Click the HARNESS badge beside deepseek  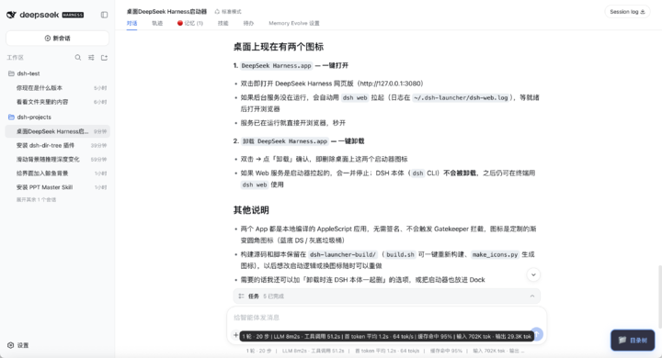click(x=73, y=15)
